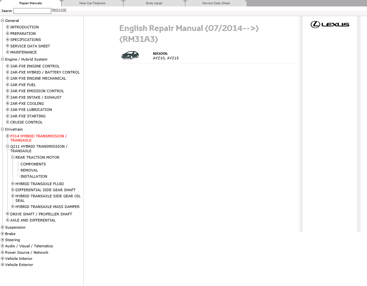Open the New Car Features tab
The image size is (367, 286).
click(x=92, y=3)
